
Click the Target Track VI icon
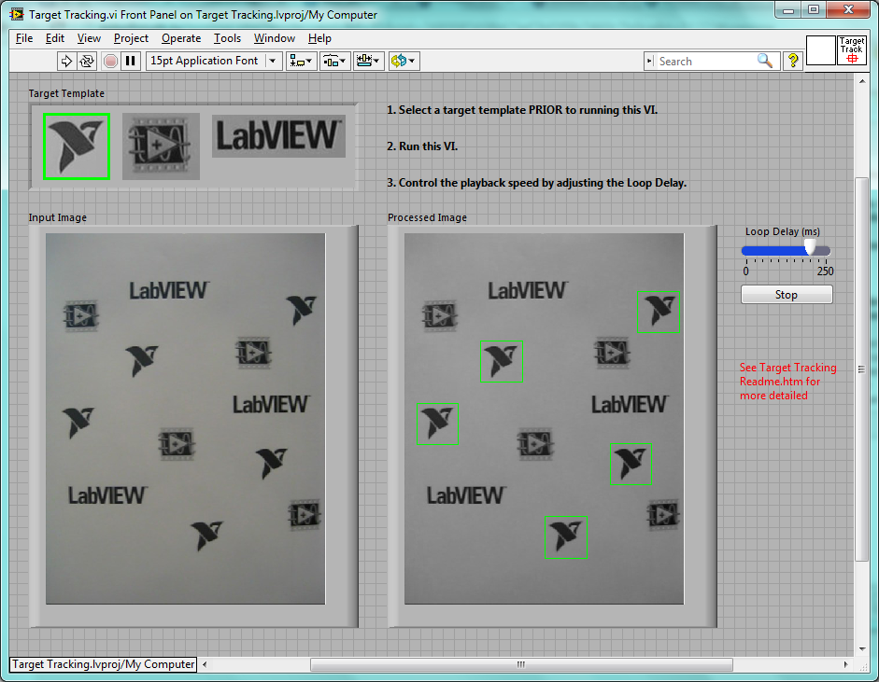[x=851, y=50]
